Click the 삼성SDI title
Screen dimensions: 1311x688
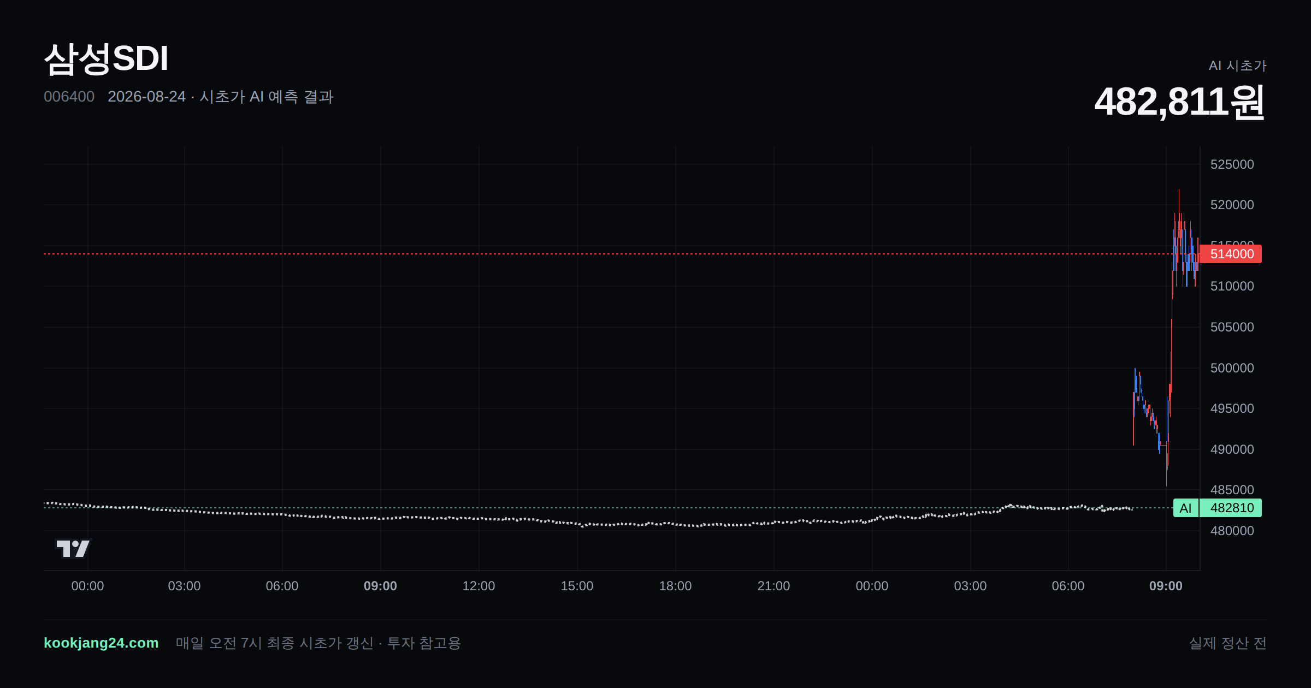pos(106,58)
